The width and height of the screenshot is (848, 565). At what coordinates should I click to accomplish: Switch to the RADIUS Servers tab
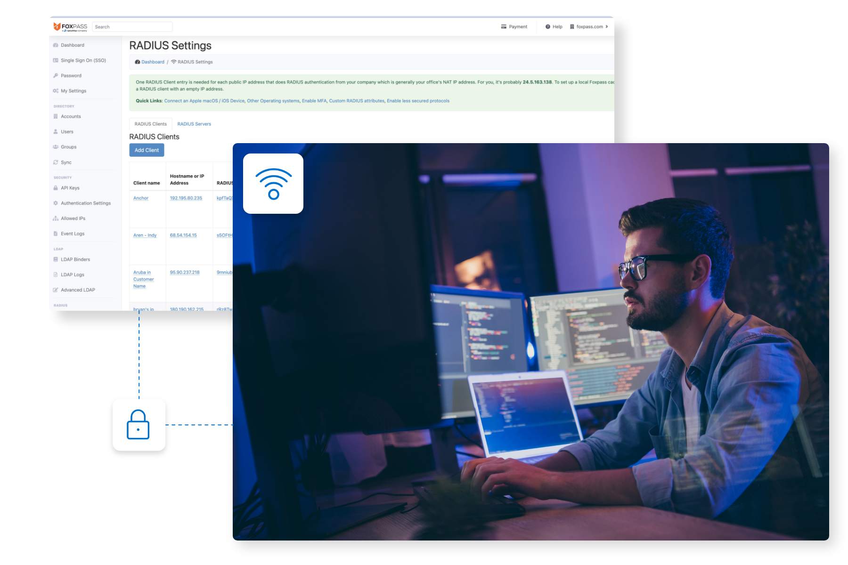pos(194,124)
